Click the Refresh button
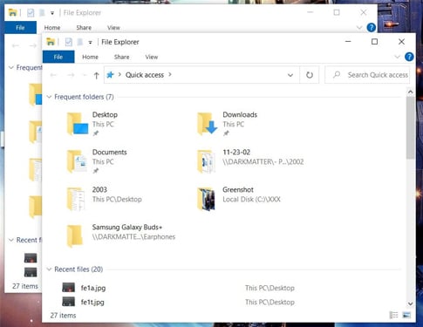The width and height of the screenshot is (423, 327). (310, 75)
